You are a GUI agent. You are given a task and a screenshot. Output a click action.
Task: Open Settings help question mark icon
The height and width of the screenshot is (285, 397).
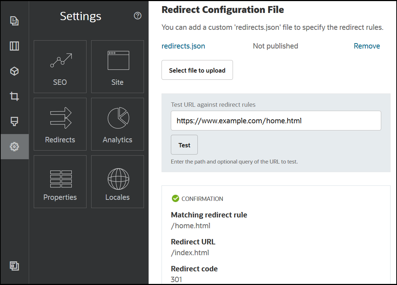click(137, 16)
